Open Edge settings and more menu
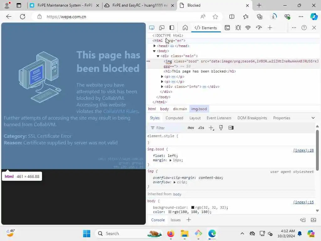Screen dimensions: 321x241 [x=301, y=17]
